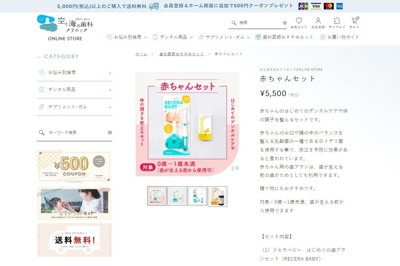
Task: Click the 【セット内容】 heading
Action: coord(276,237)
